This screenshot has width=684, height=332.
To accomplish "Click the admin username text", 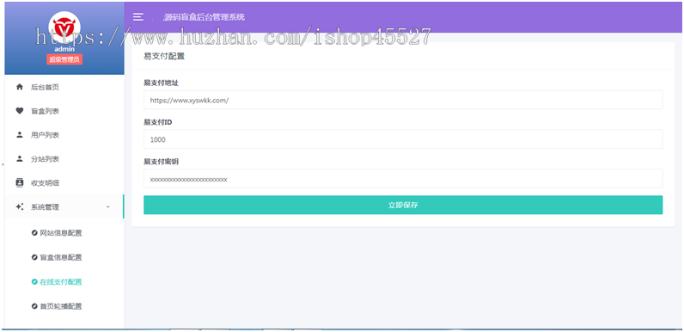I will 64,49.
